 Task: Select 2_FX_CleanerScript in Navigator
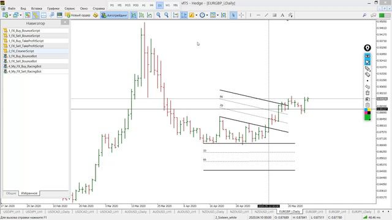[21, 51]
